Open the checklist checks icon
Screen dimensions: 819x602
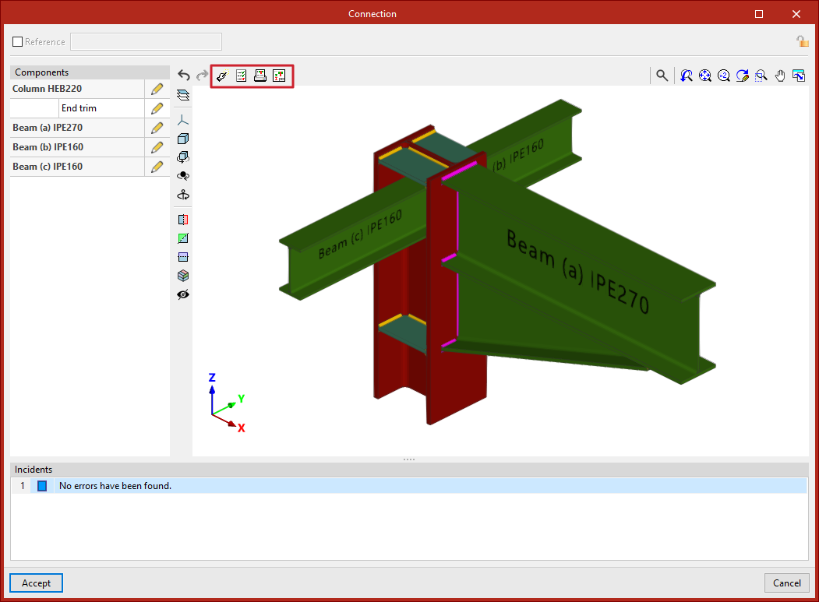point(241,76)
